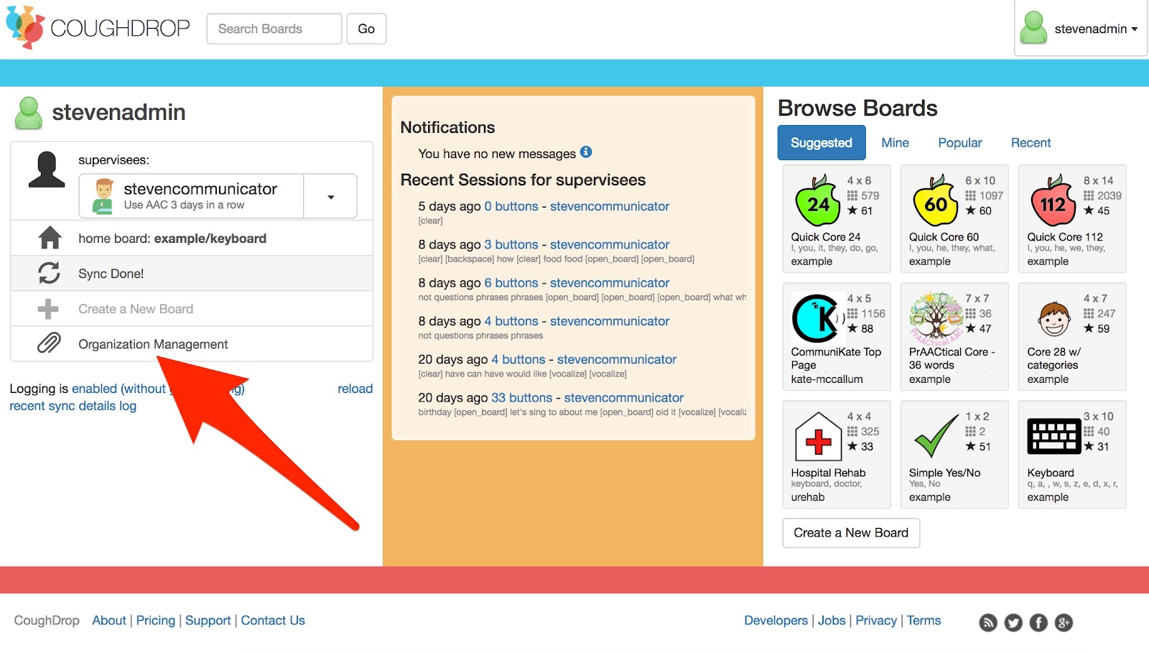Open the Support footer link
Screen dimensions: 1149x653
click(x=208, y=620)
